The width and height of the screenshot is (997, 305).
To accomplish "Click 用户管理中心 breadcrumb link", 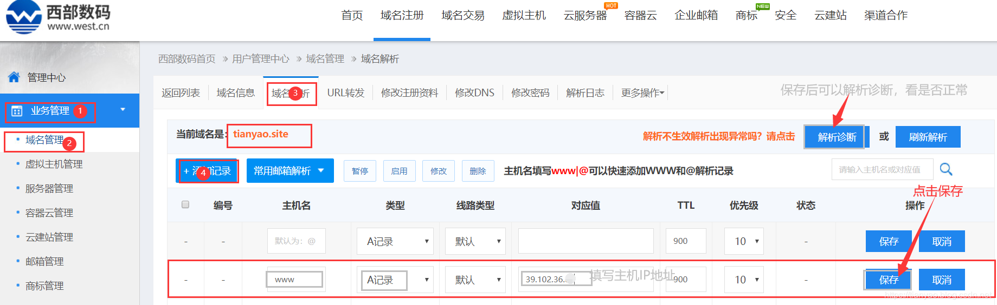I will pos(261,59).
